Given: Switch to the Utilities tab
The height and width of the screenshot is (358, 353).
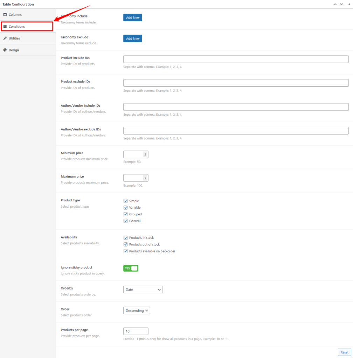Looking at the screenshot, I should pos(14,38).
